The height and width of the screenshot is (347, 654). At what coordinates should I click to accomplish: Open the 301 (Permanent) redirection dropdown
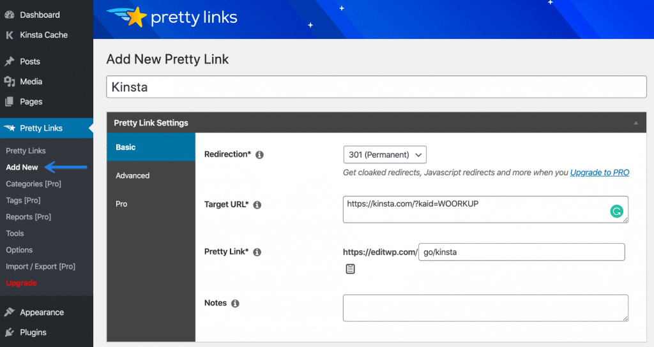(x=384, y=154)
